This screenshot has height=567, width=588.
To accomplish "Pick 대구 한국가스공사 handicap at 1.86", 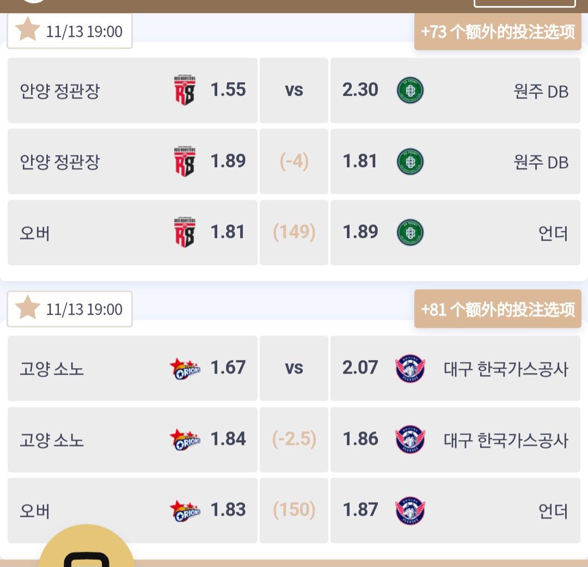I will coord(455,440).
